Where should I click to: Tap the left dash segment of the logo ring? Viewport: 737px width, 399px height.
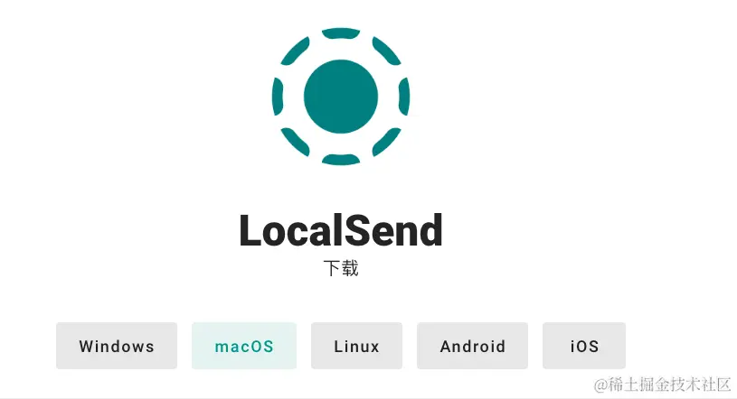coord(278,97)
